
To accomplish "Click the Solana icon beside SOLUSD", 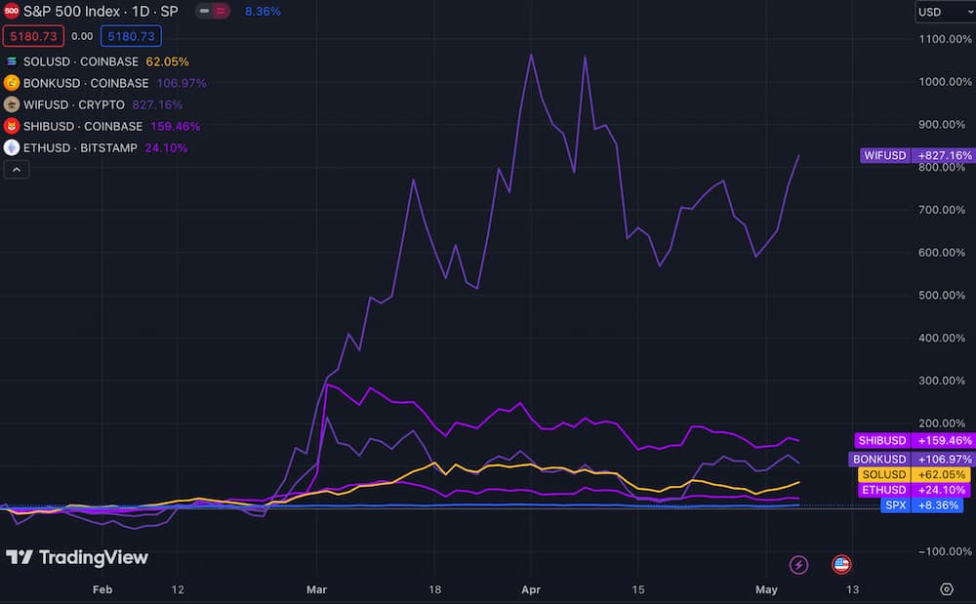I will coord(12,61).
